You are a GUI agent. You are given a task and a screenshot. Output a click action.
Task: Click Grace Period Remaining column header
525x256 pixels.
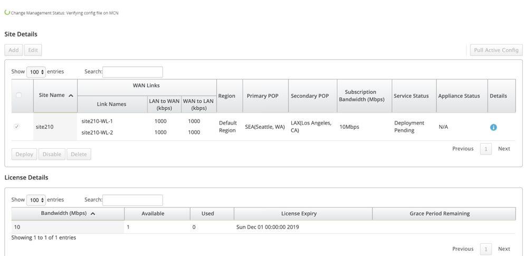coord(444,213)
